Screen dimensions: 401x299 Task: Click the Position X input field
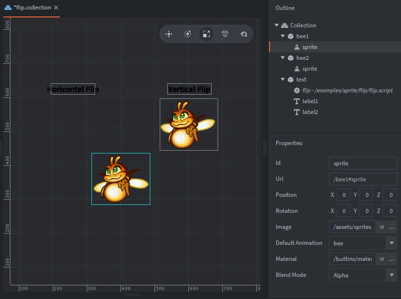coord(343,195)
